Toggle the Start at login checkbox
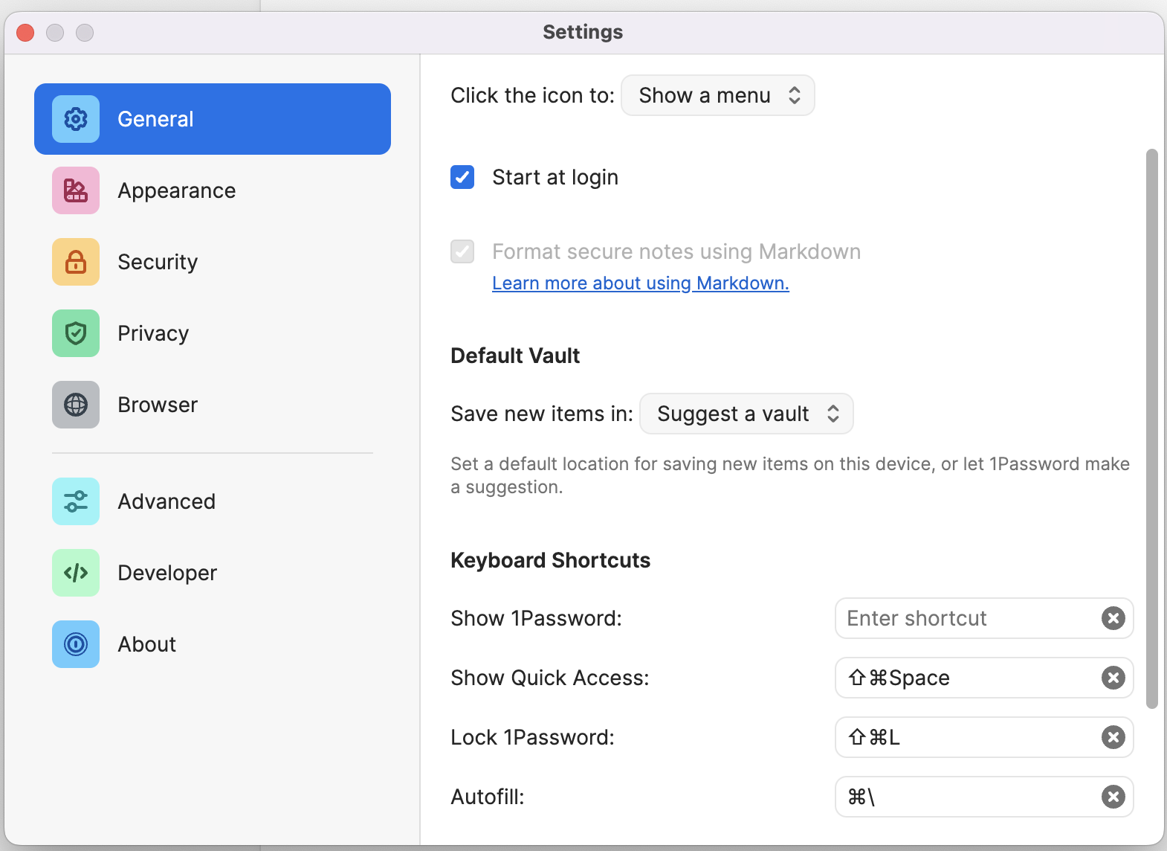The height and width of the screenshot is (851, 1167). click(462, 177)
